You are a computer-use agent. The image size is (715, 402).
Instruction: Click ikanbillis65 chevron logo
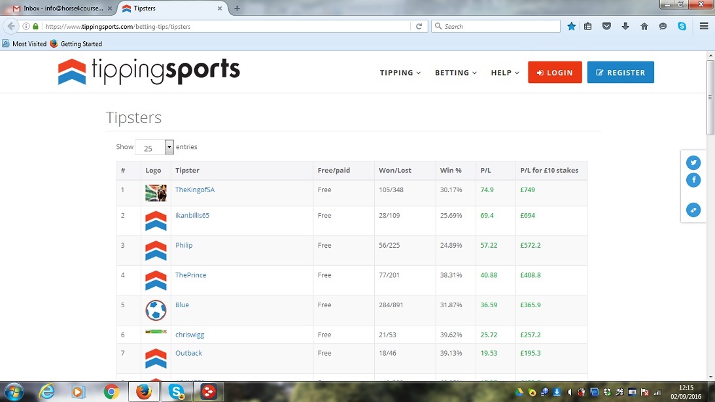[x=156, y=220]
